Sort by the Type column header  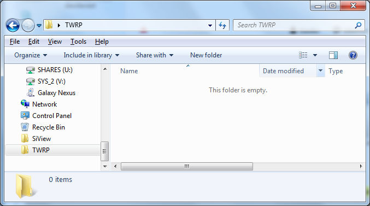click(x=336, y=71)
